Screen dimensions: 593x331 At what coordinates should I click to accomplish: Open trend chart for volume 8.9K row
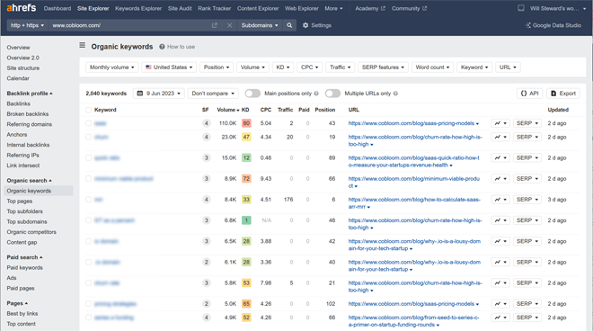click(x=500, y=179)
